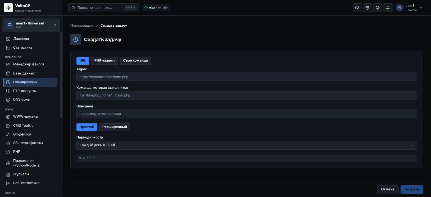Click the Создать button
This screenshot has width=431, height=197.
point(412,189)
